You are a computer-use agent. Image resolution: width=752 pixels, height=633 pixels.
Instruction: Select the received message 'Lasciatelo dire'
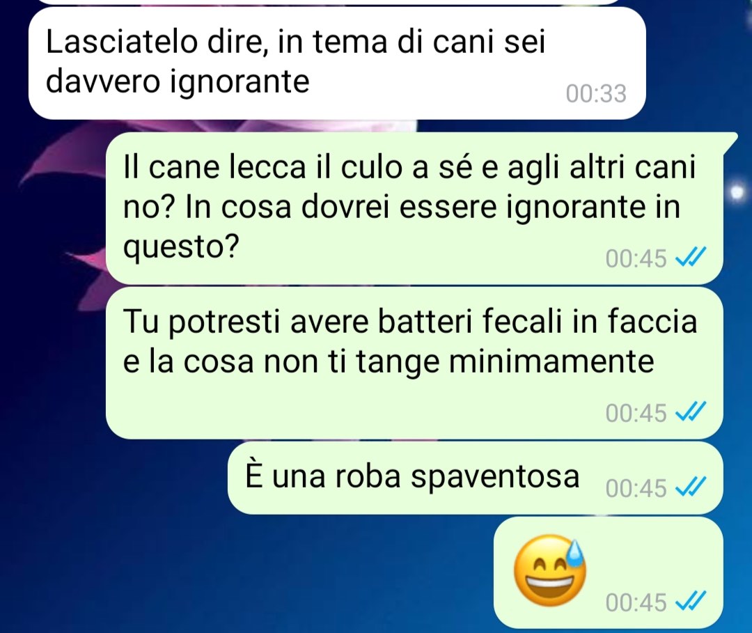coord(337,63)
